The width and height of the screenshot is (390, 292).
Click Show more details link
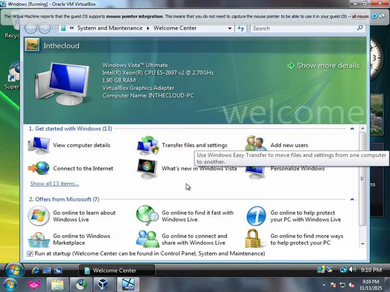coord(323,65)
